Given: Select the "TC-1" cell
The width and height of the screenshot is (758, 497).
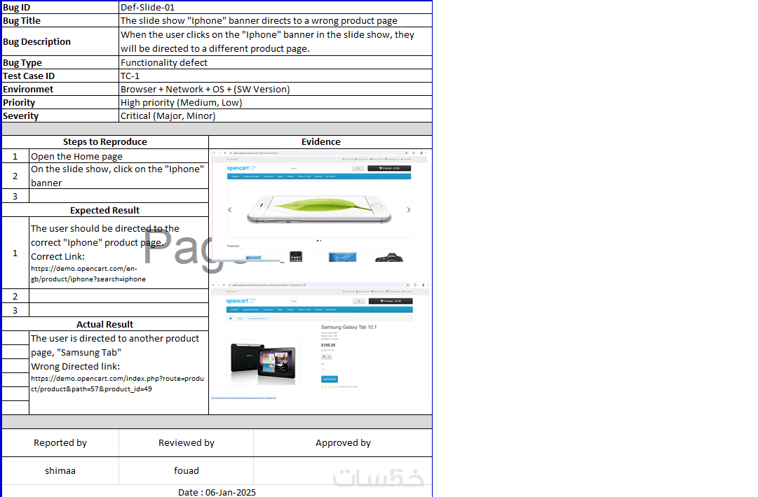Looking at the screenshot, I should click(276, 76).
